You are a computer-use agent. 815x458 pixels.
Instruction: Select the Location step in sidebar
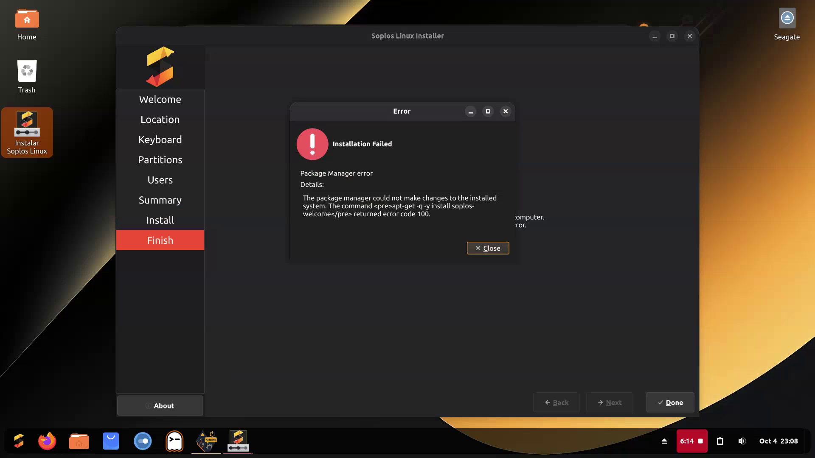point(160,120)
